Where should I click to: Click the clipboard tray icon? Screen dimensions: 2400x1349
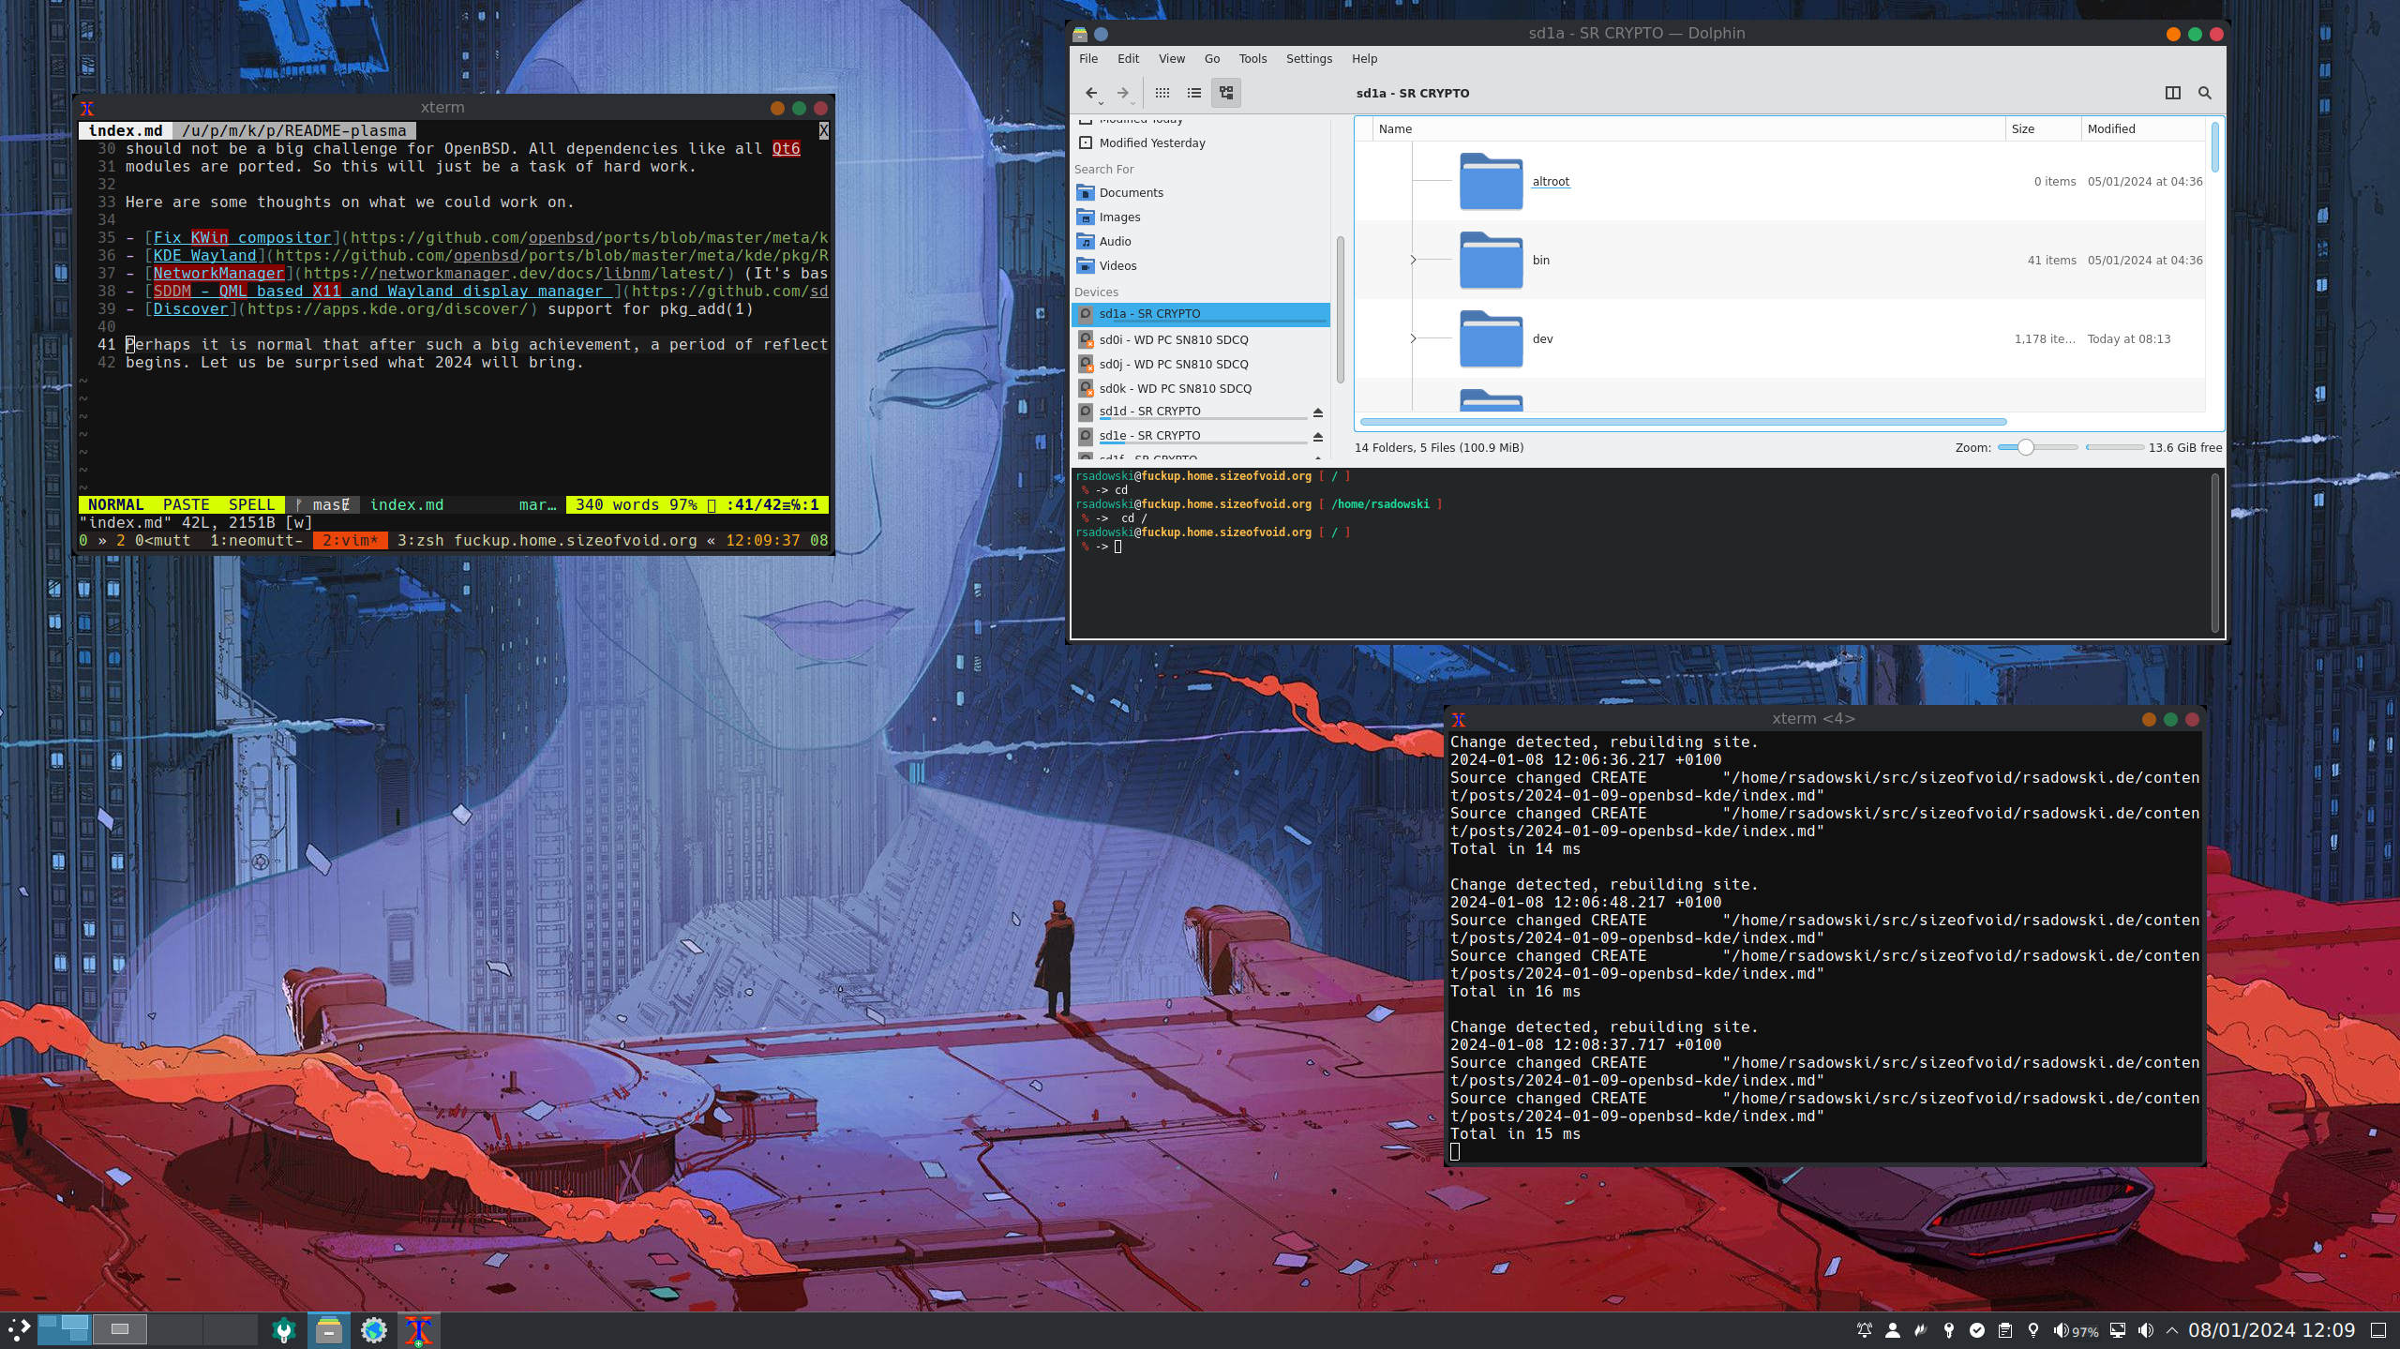click(x=2005, y=1330)
